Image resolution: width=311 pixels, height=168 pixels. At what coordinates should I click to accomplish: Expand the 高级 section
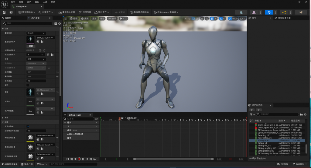3,118
